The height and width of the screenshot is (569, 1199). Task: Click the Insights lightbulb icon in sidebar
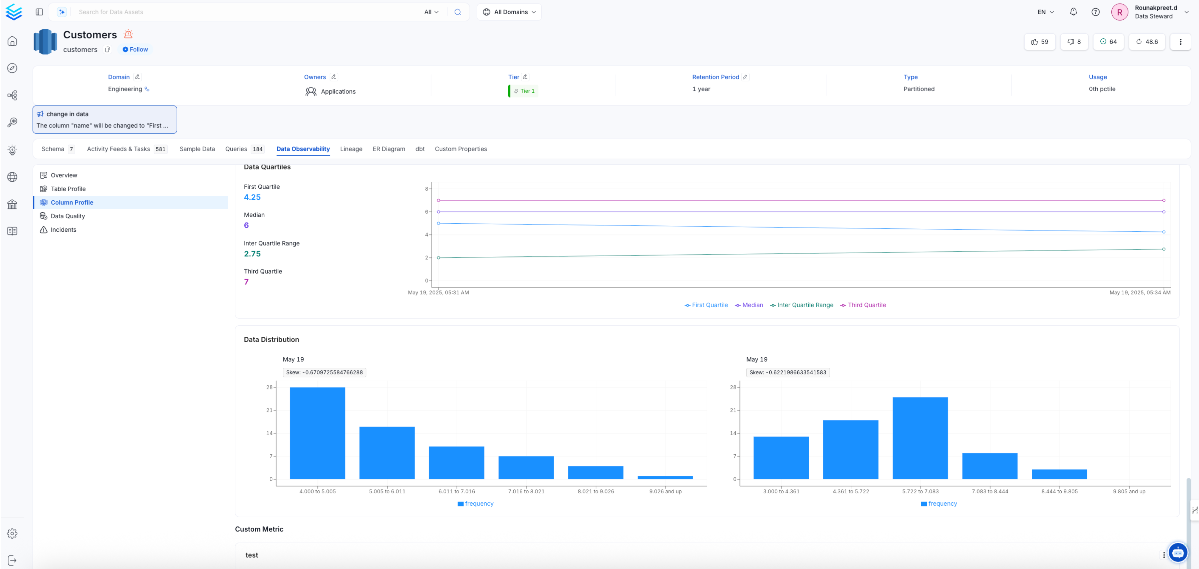[13, 149]
